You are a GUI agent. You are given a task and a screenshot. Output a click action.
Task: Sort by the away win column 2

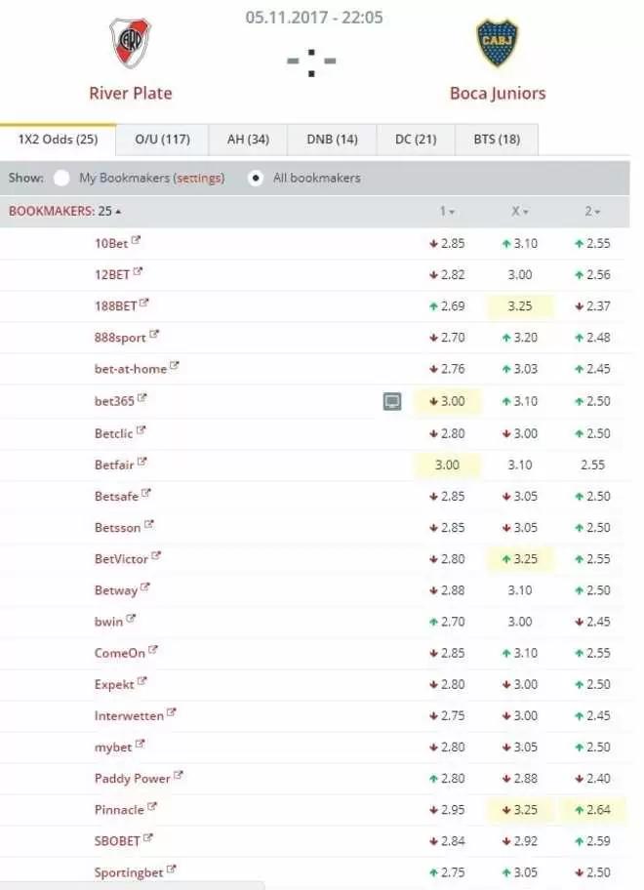[592, 212]
